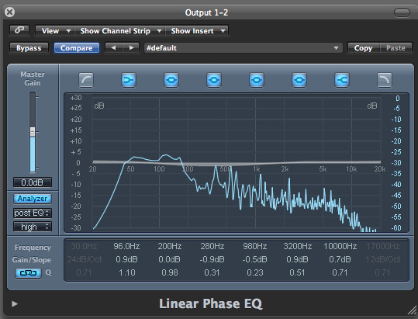The height and width of the screenshot is (319, 418).
Task: Toggle the 280Hz parametric band button
Action: (214, 80)
